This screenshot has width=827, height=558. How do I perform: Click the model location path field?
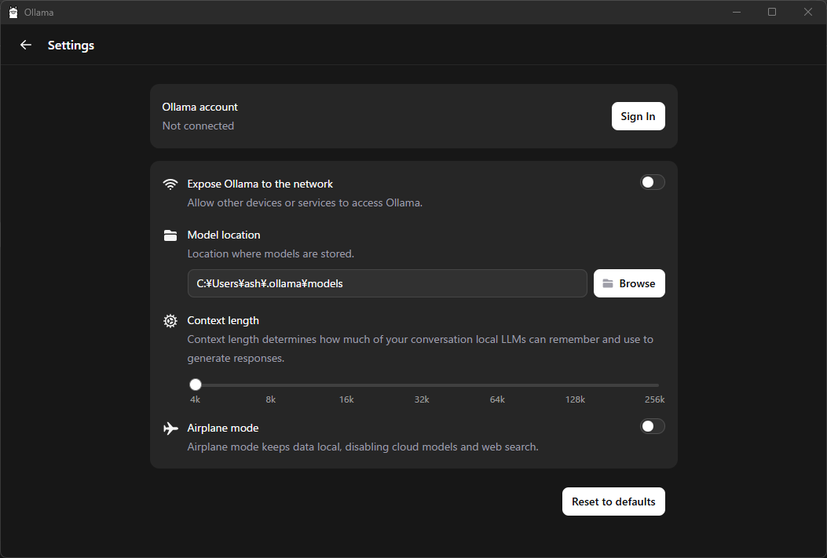click(386, 283)
